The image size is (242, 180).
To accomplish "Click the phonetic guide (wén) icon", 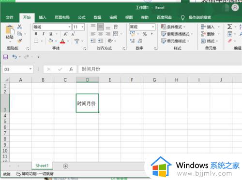I will click(x=77, y=41).
